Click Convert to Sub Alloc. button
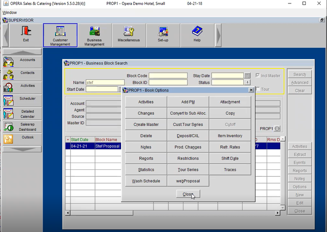The height and width of the screenshot is (232, 327). pyautogui.click(x=188, y=113)
